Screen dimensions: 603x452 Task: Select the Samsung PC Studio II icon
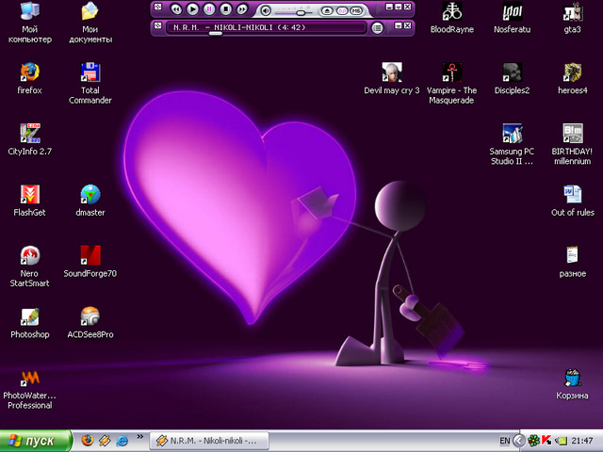click(x=512, y=144)
